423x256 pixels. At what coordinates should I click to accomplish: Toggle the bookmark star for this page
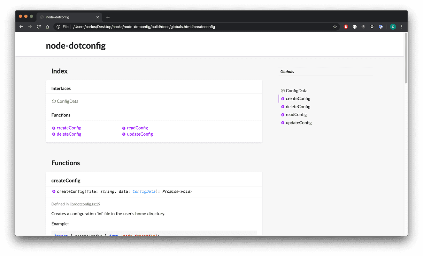(x=335, y=27)
